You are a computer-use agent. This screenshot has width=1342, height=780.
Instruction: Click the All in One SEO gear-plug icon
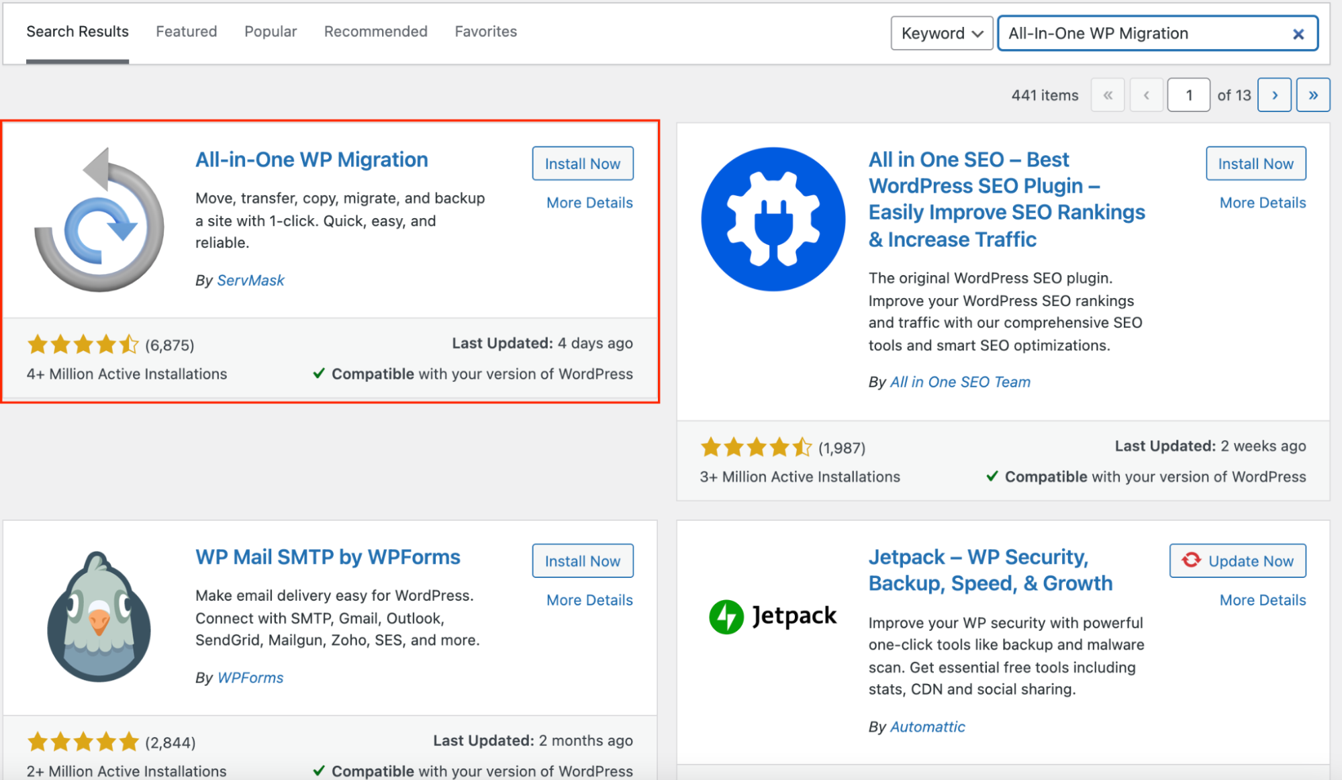(x=773, y=220)
